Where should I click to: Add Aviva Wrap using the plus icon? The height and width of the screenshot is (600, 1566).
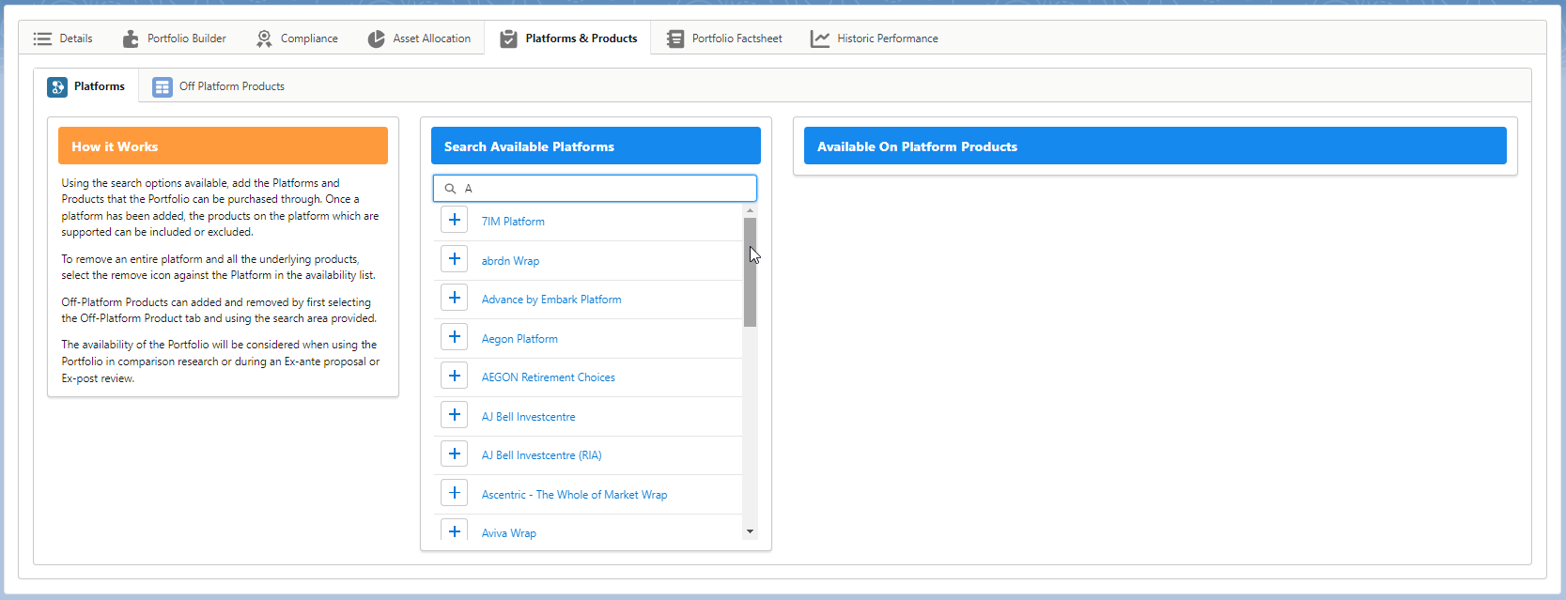455,531
